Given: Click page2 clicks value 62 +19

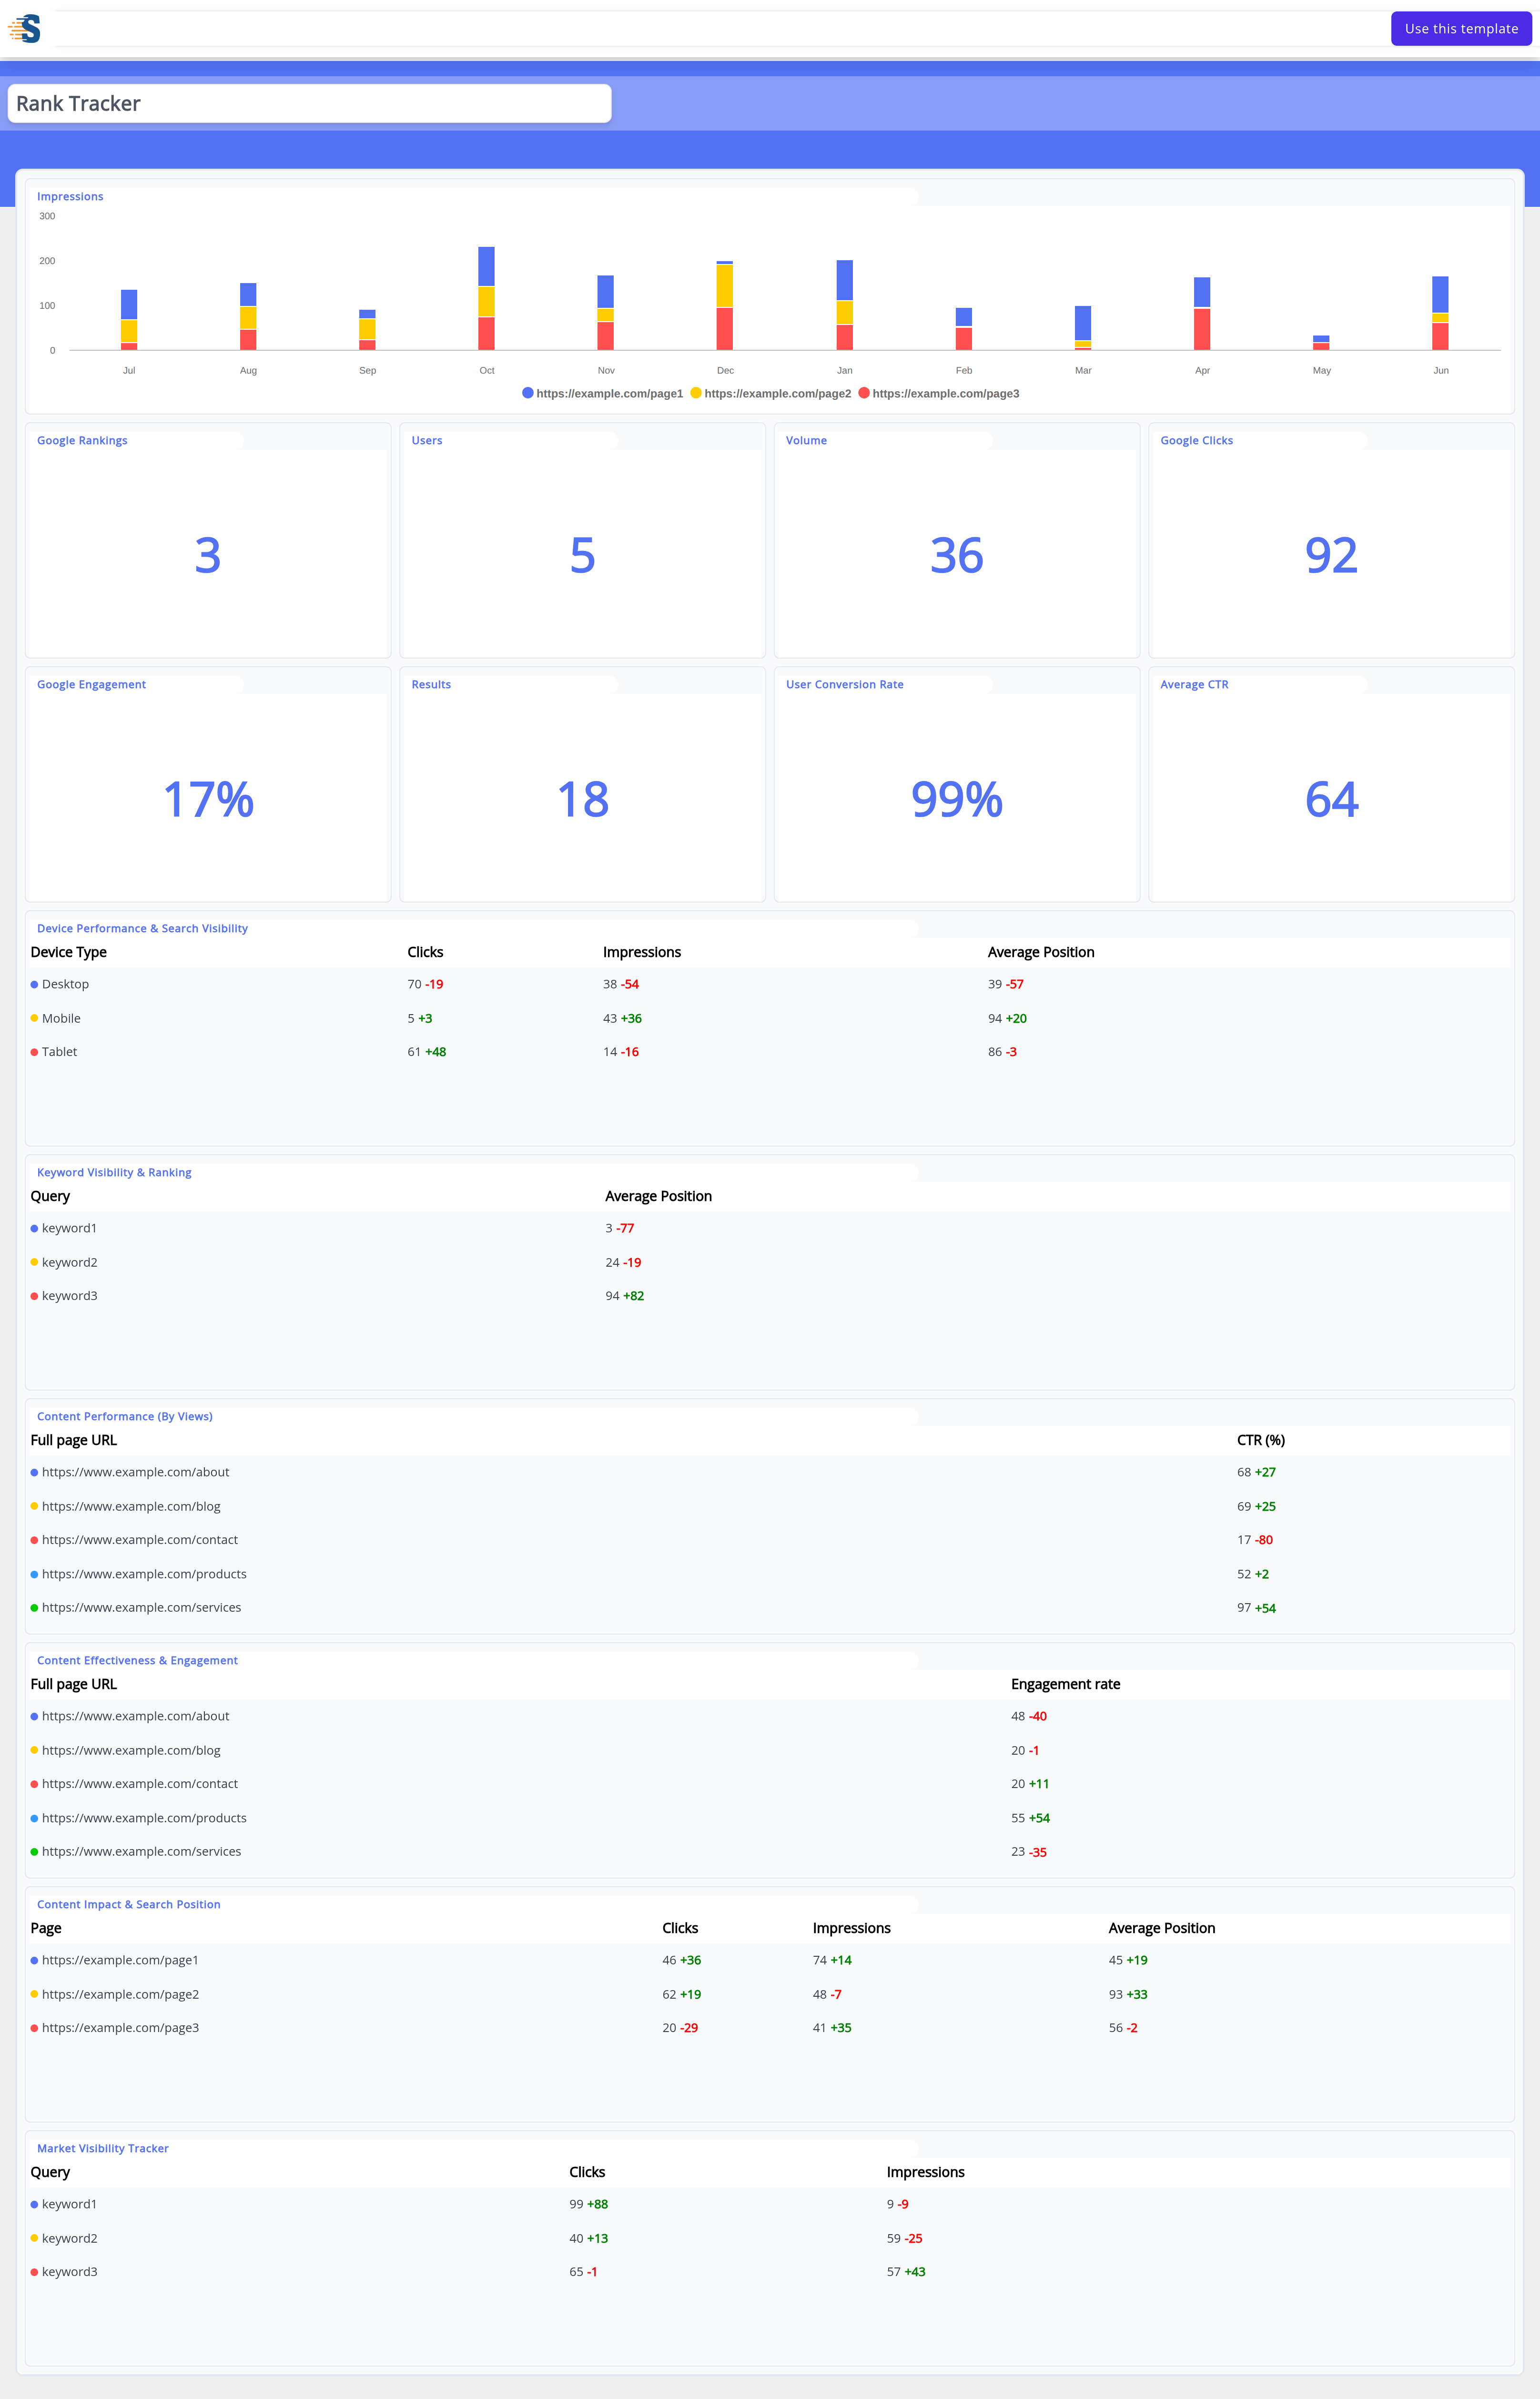Looking at the screenshot, I should pos(681,1994).
